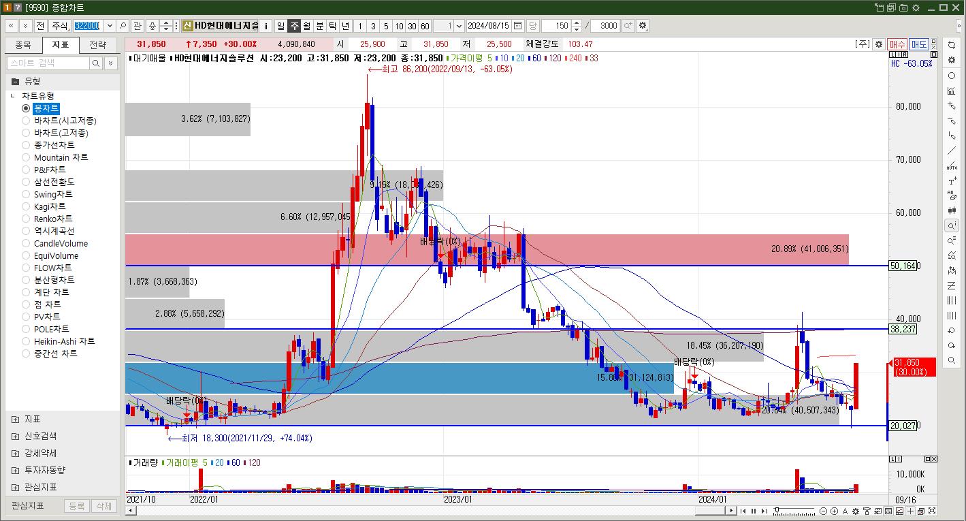Expand the 강세약세 section
Image resolution: width=966 pixels, height=521 pixels.
click(15, 453)
